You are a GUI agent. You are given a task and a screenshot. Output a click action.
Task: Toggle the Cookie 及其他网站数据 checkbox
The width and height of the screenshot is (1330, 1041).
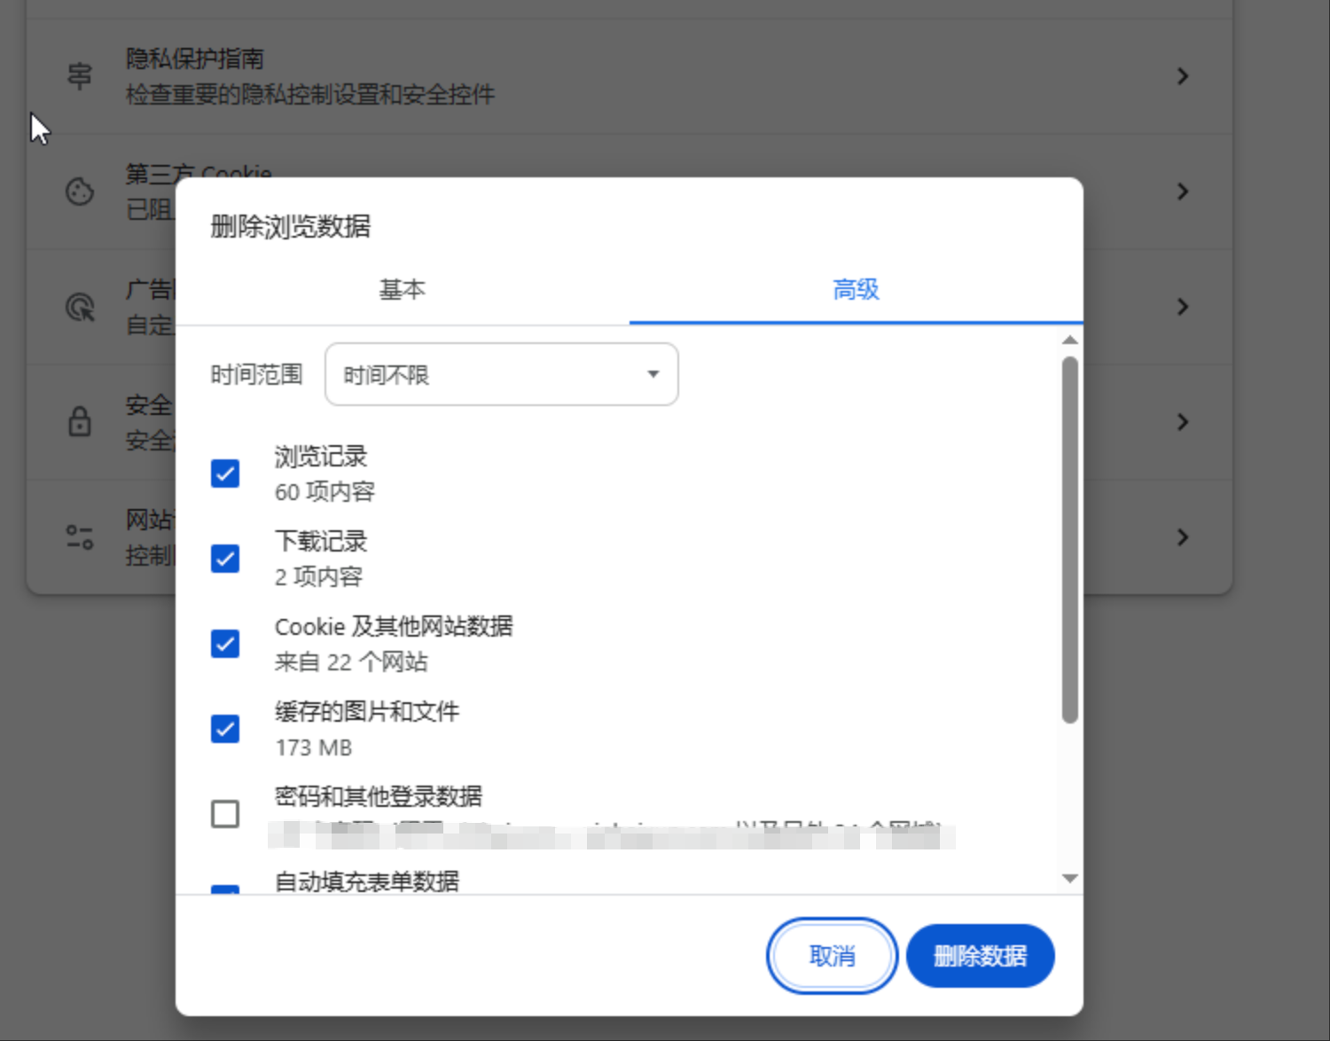pos(225,644)
